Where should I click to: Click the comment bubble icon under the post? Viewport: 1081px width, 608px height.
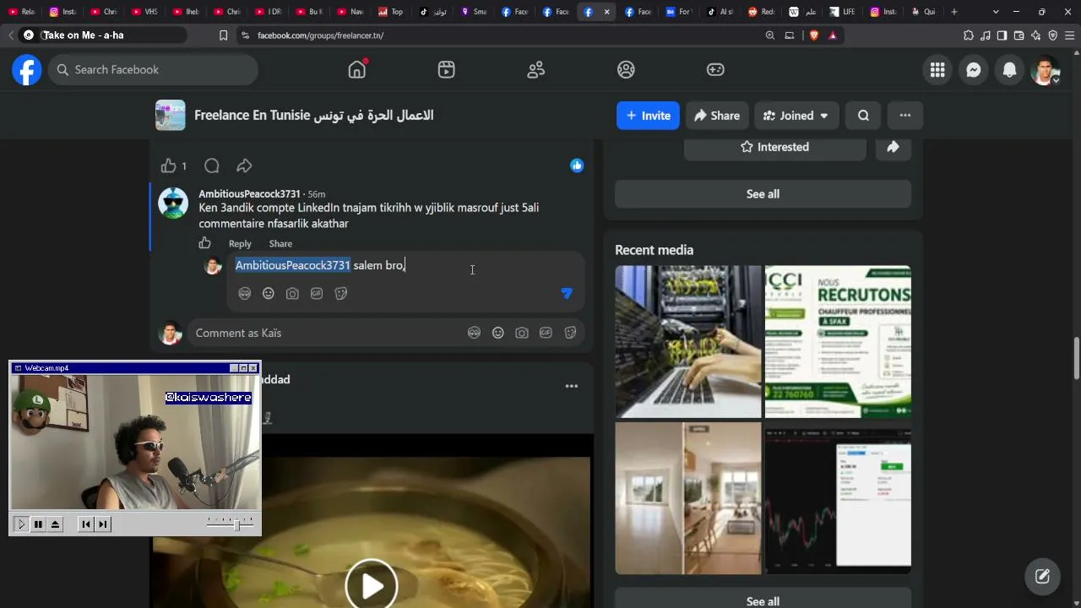pos(212,166)
